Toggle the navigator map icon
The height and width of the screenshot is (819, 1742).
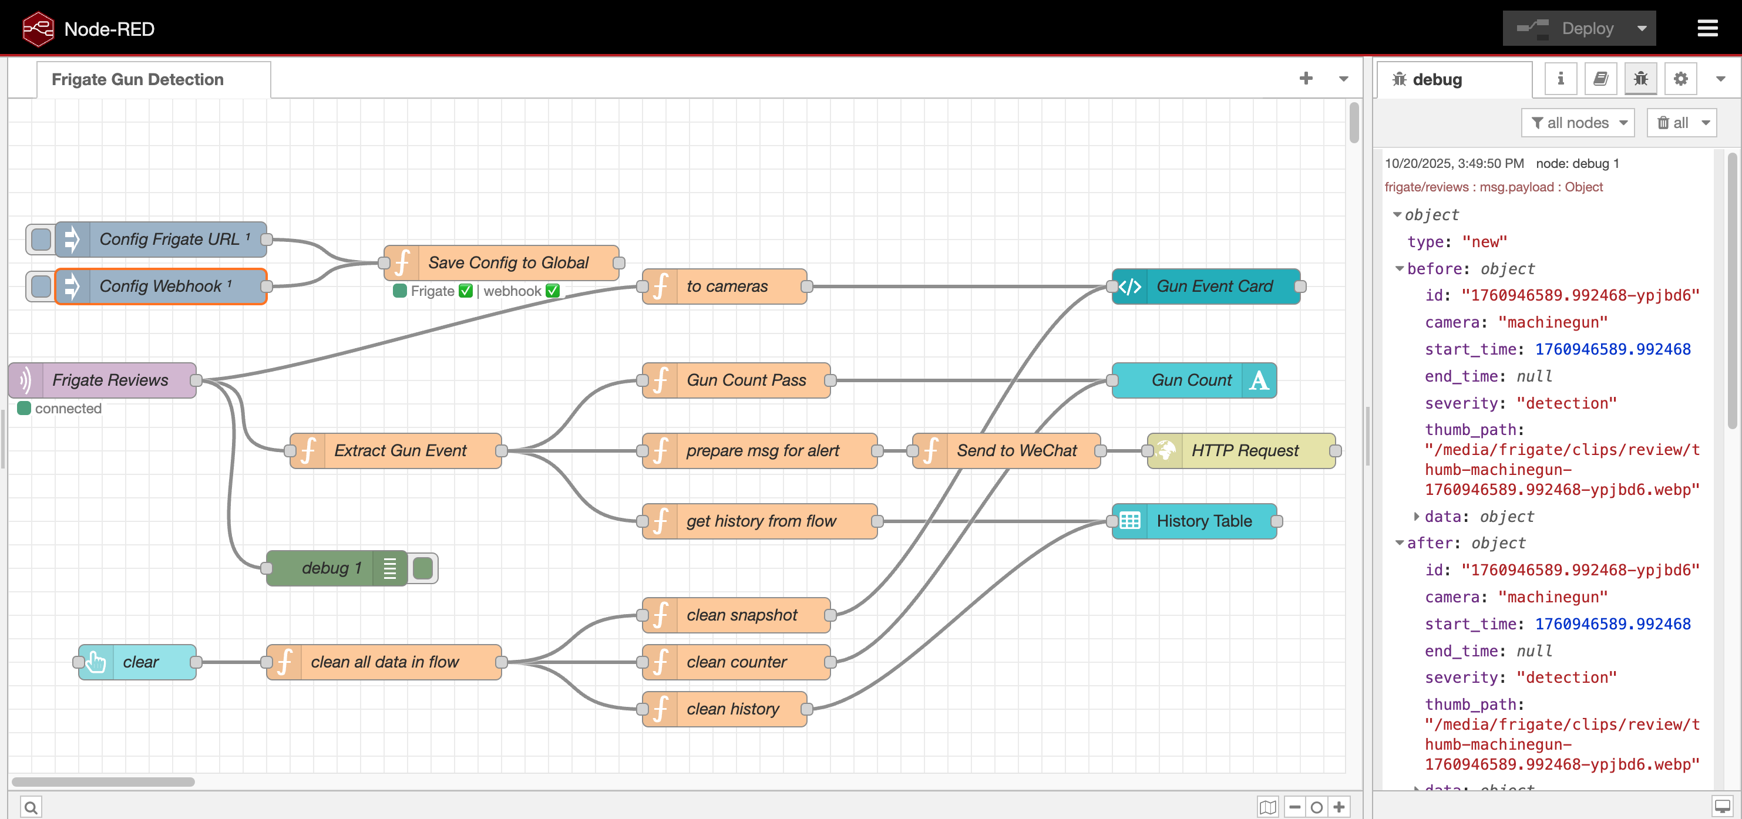pyautogui.click(x=1267, y=807)
